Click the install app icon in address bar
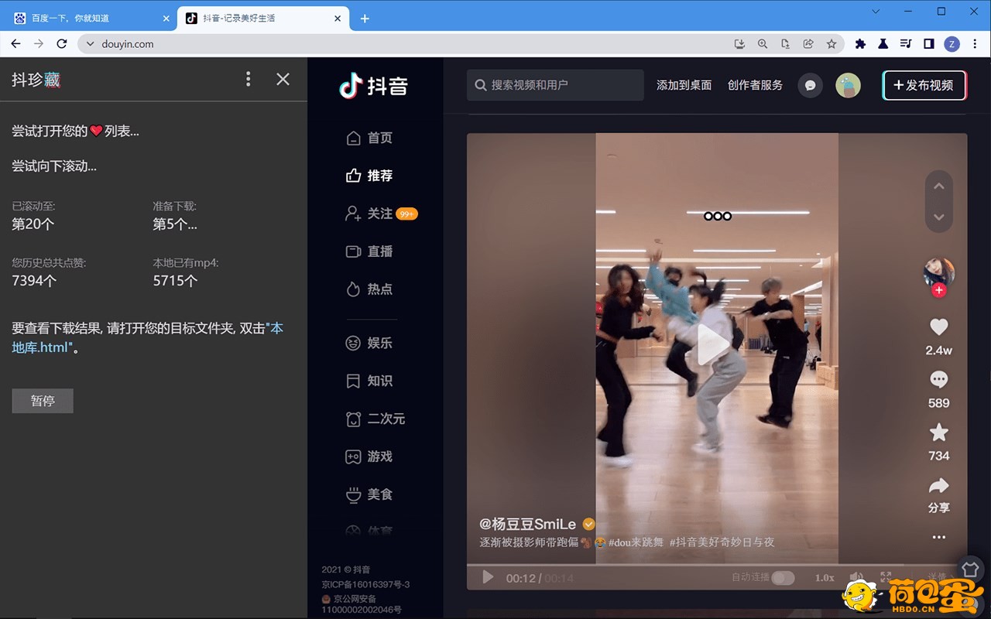991x619 pixels. coord(739,44)
